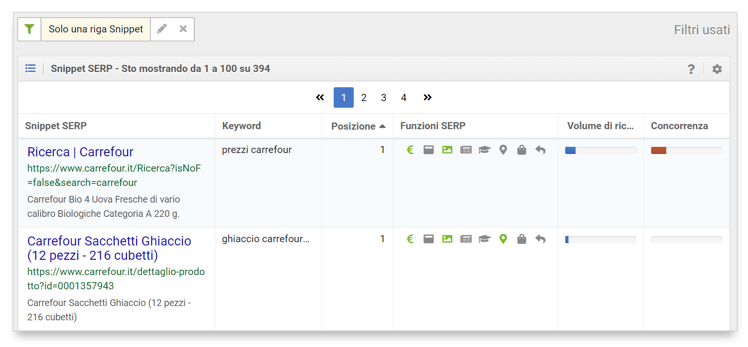Click reply arrow icon in ghiaccio carrefour row
748x347 pixels.
tap(540, 239)
